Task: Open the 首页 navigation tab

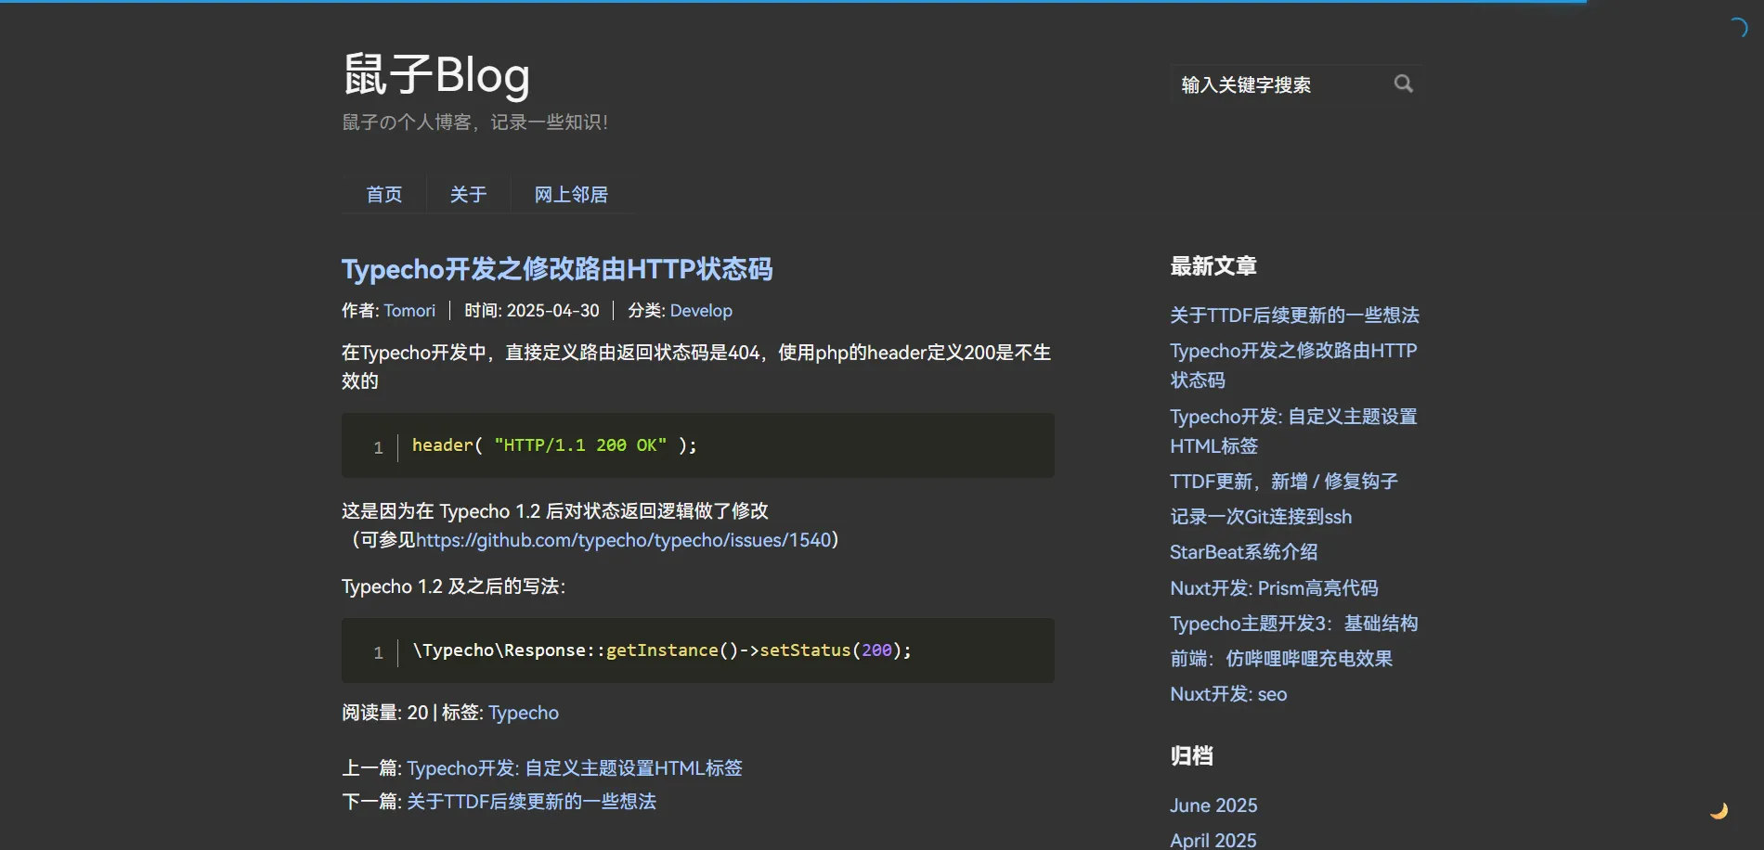Action: point(384,194)
